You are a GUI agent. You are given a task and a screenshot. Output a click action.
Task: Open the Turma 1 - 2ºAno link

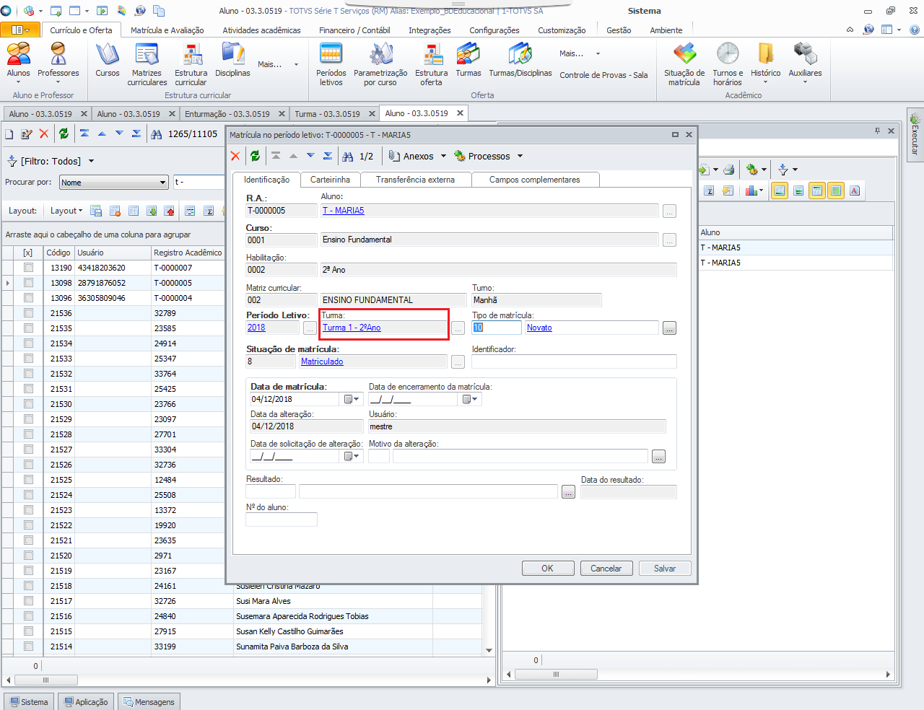(x=352, y=328)
